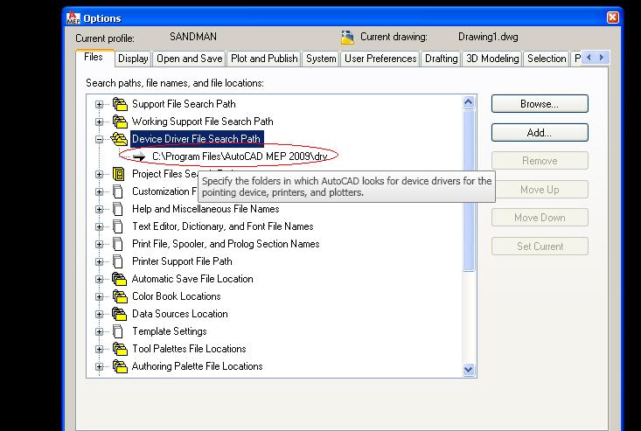The image size is (641, 431).
Task: Click the list scrollbar up arrow
Action: (x=469, y=102)
